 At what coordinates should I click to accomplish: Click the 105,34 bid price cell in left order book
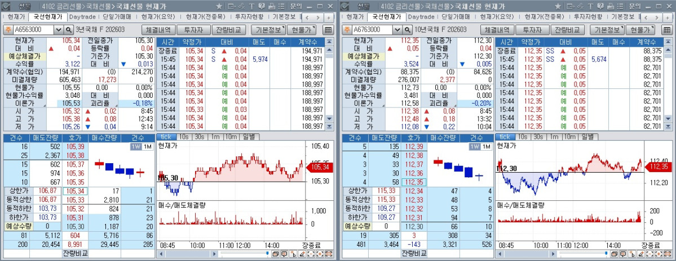point(76,191)
